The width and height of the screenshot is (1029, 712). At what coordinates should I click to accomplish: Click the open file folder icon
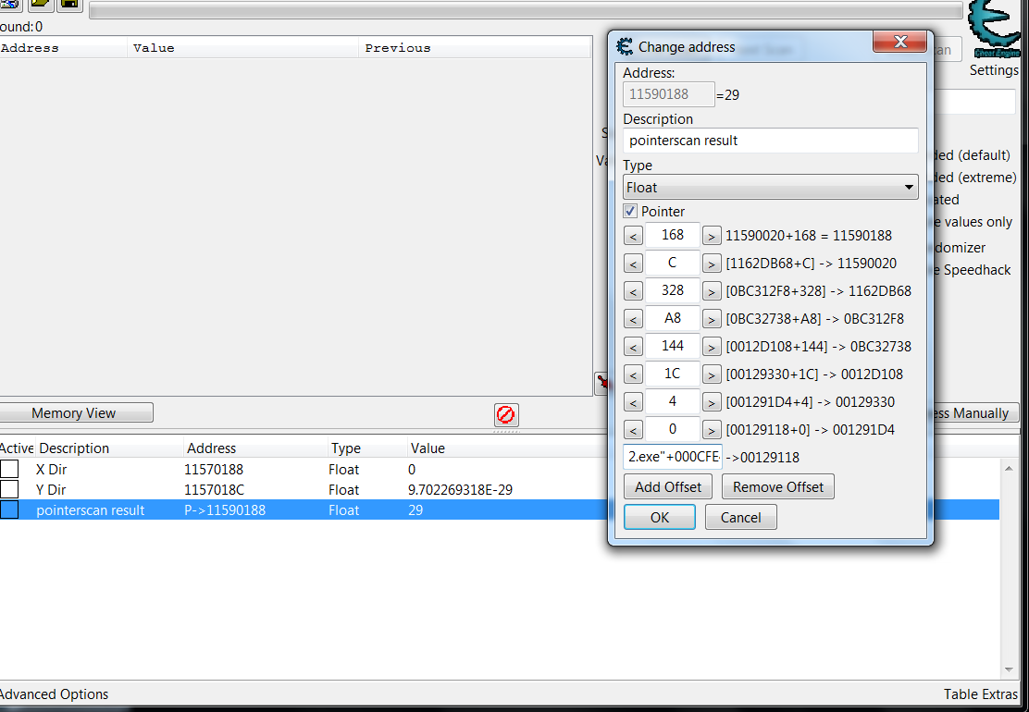click(x=41, y=5)
